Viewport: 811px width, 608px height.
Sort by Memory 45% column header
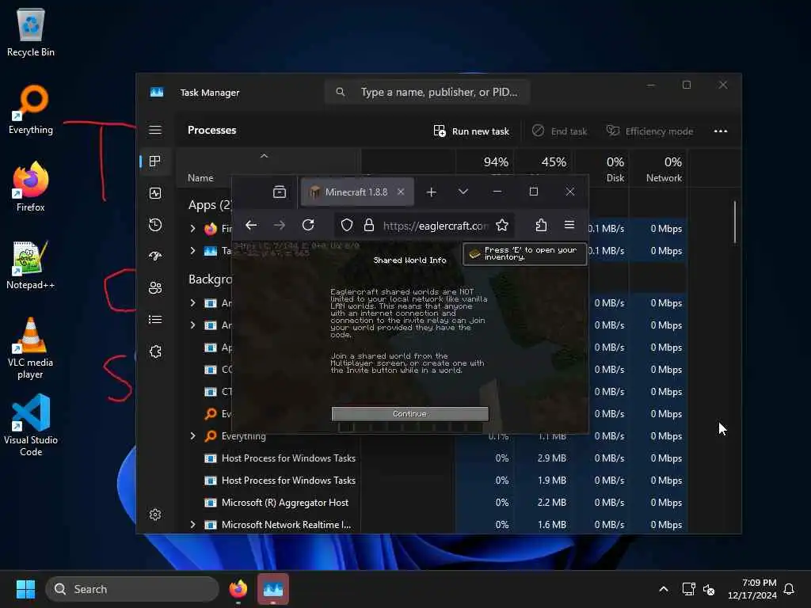[543, 162]
